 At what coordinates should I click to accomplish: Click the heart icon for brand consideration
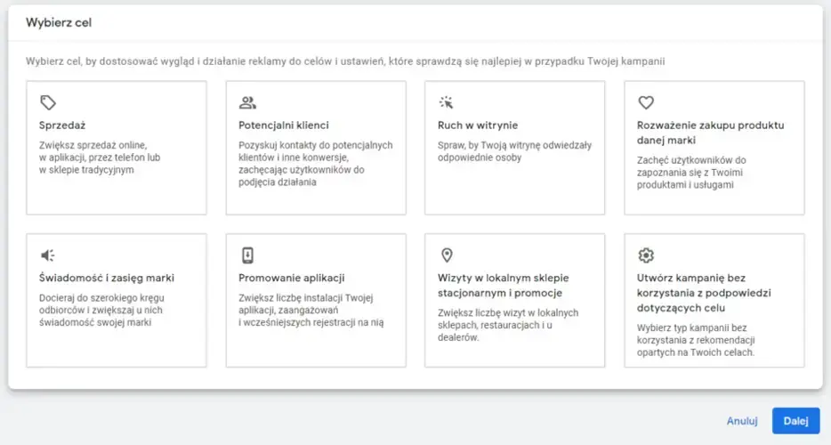pos(646,102)
